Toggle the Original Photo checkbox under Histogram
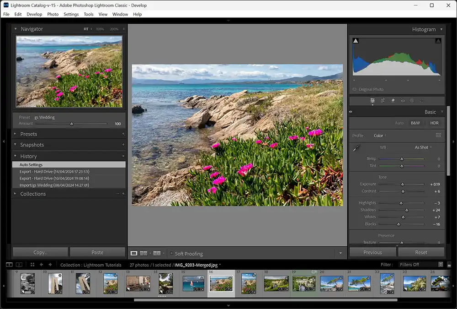This screenshot has width=457, height=309. tap(354, 89)
